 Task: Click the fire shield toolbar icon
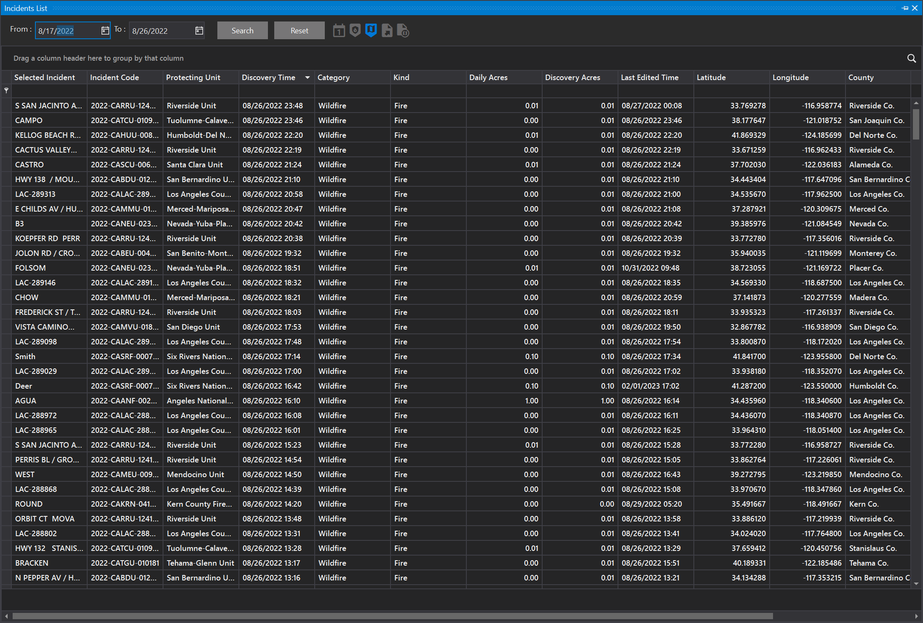355,31
